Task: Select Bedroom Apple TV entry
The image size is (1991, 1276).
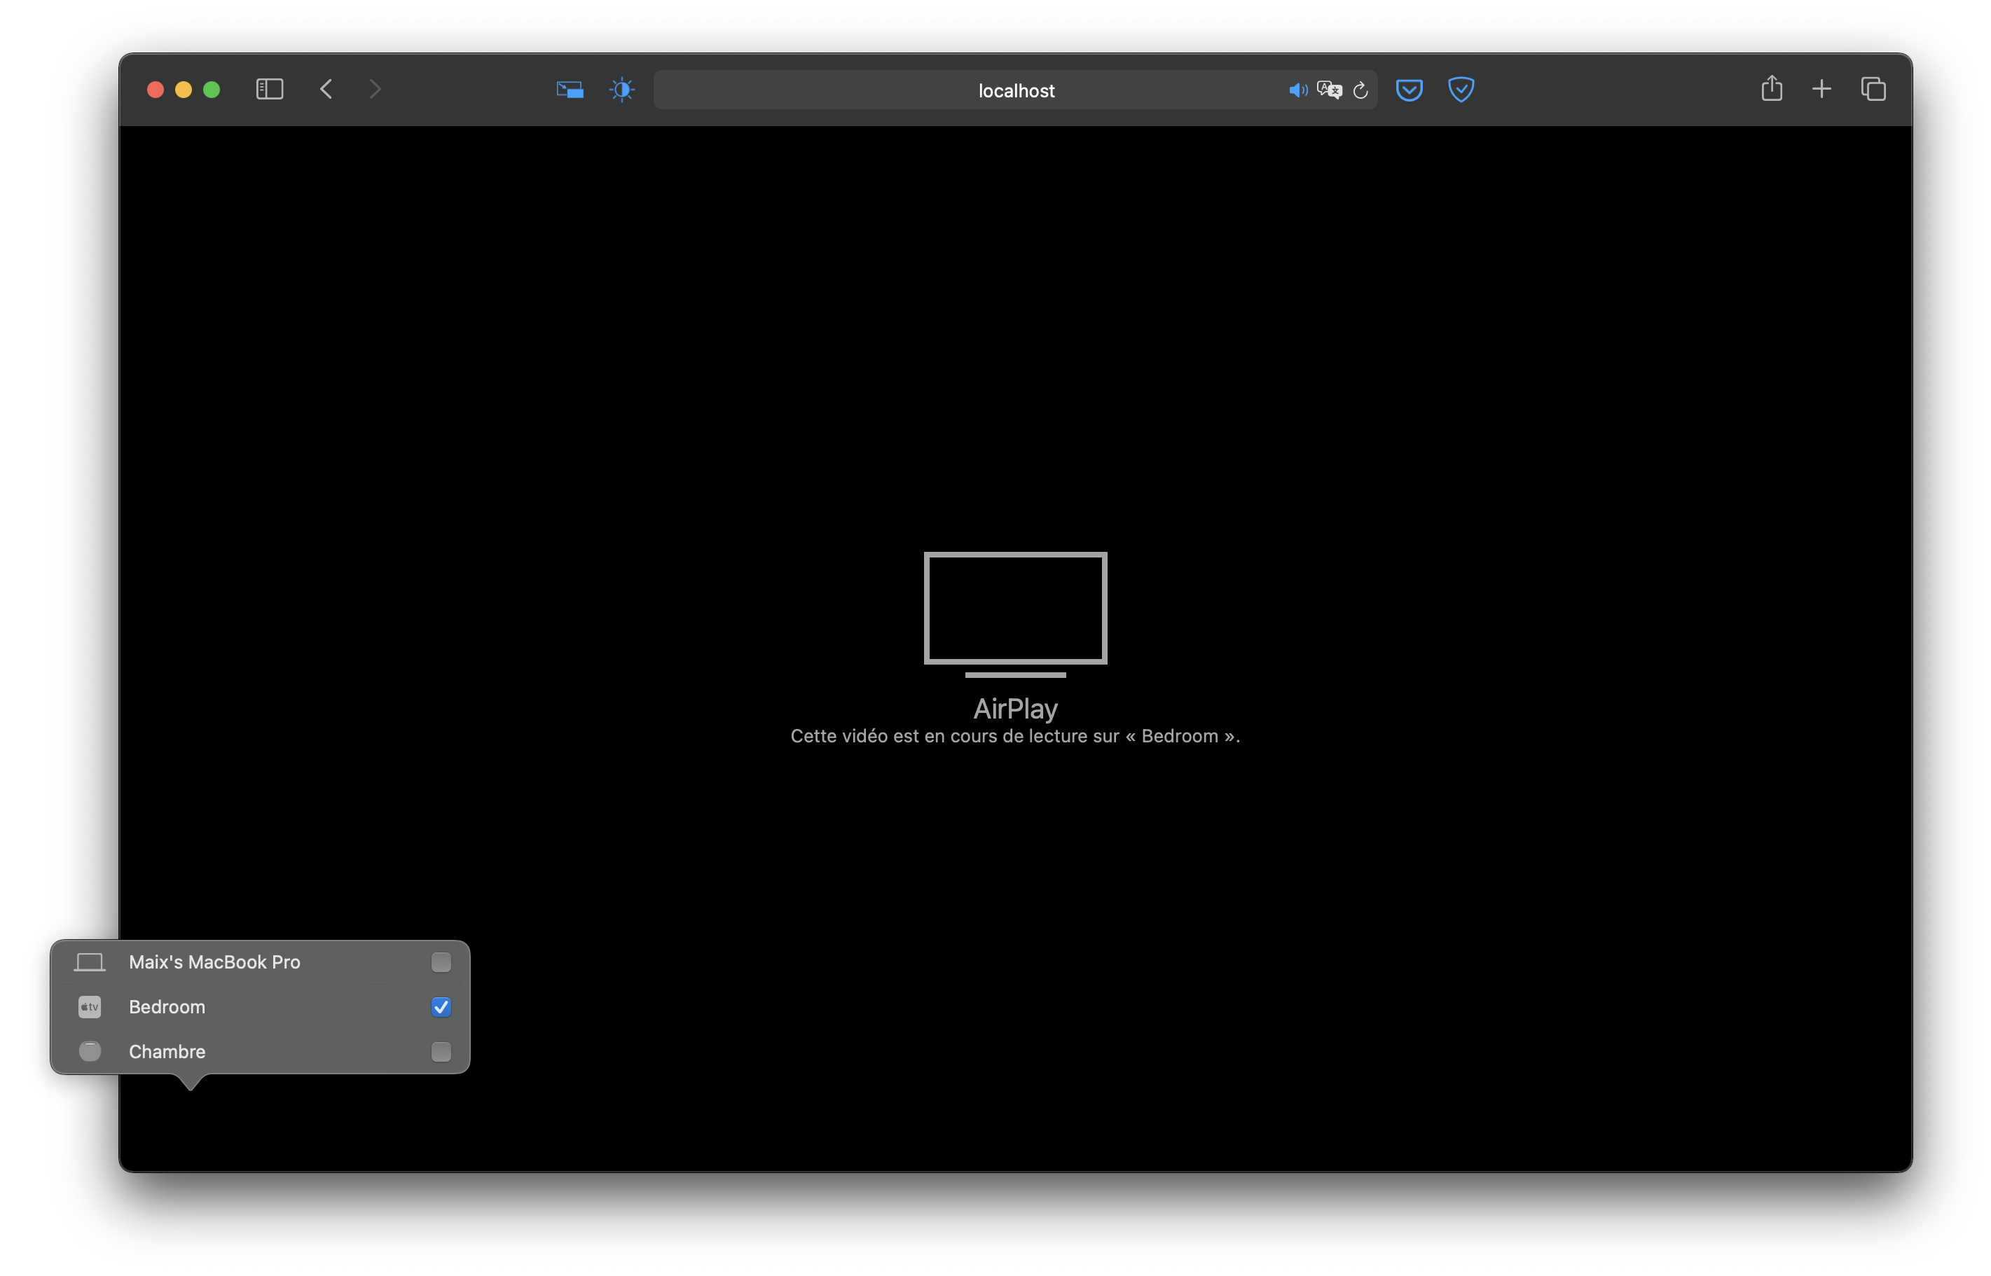Action: click(x=167, y=1006)
